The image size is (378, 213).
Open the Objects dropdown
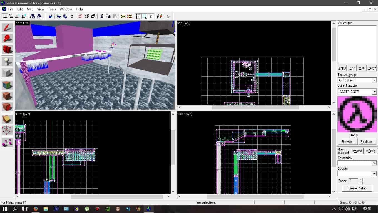point(374,174)
